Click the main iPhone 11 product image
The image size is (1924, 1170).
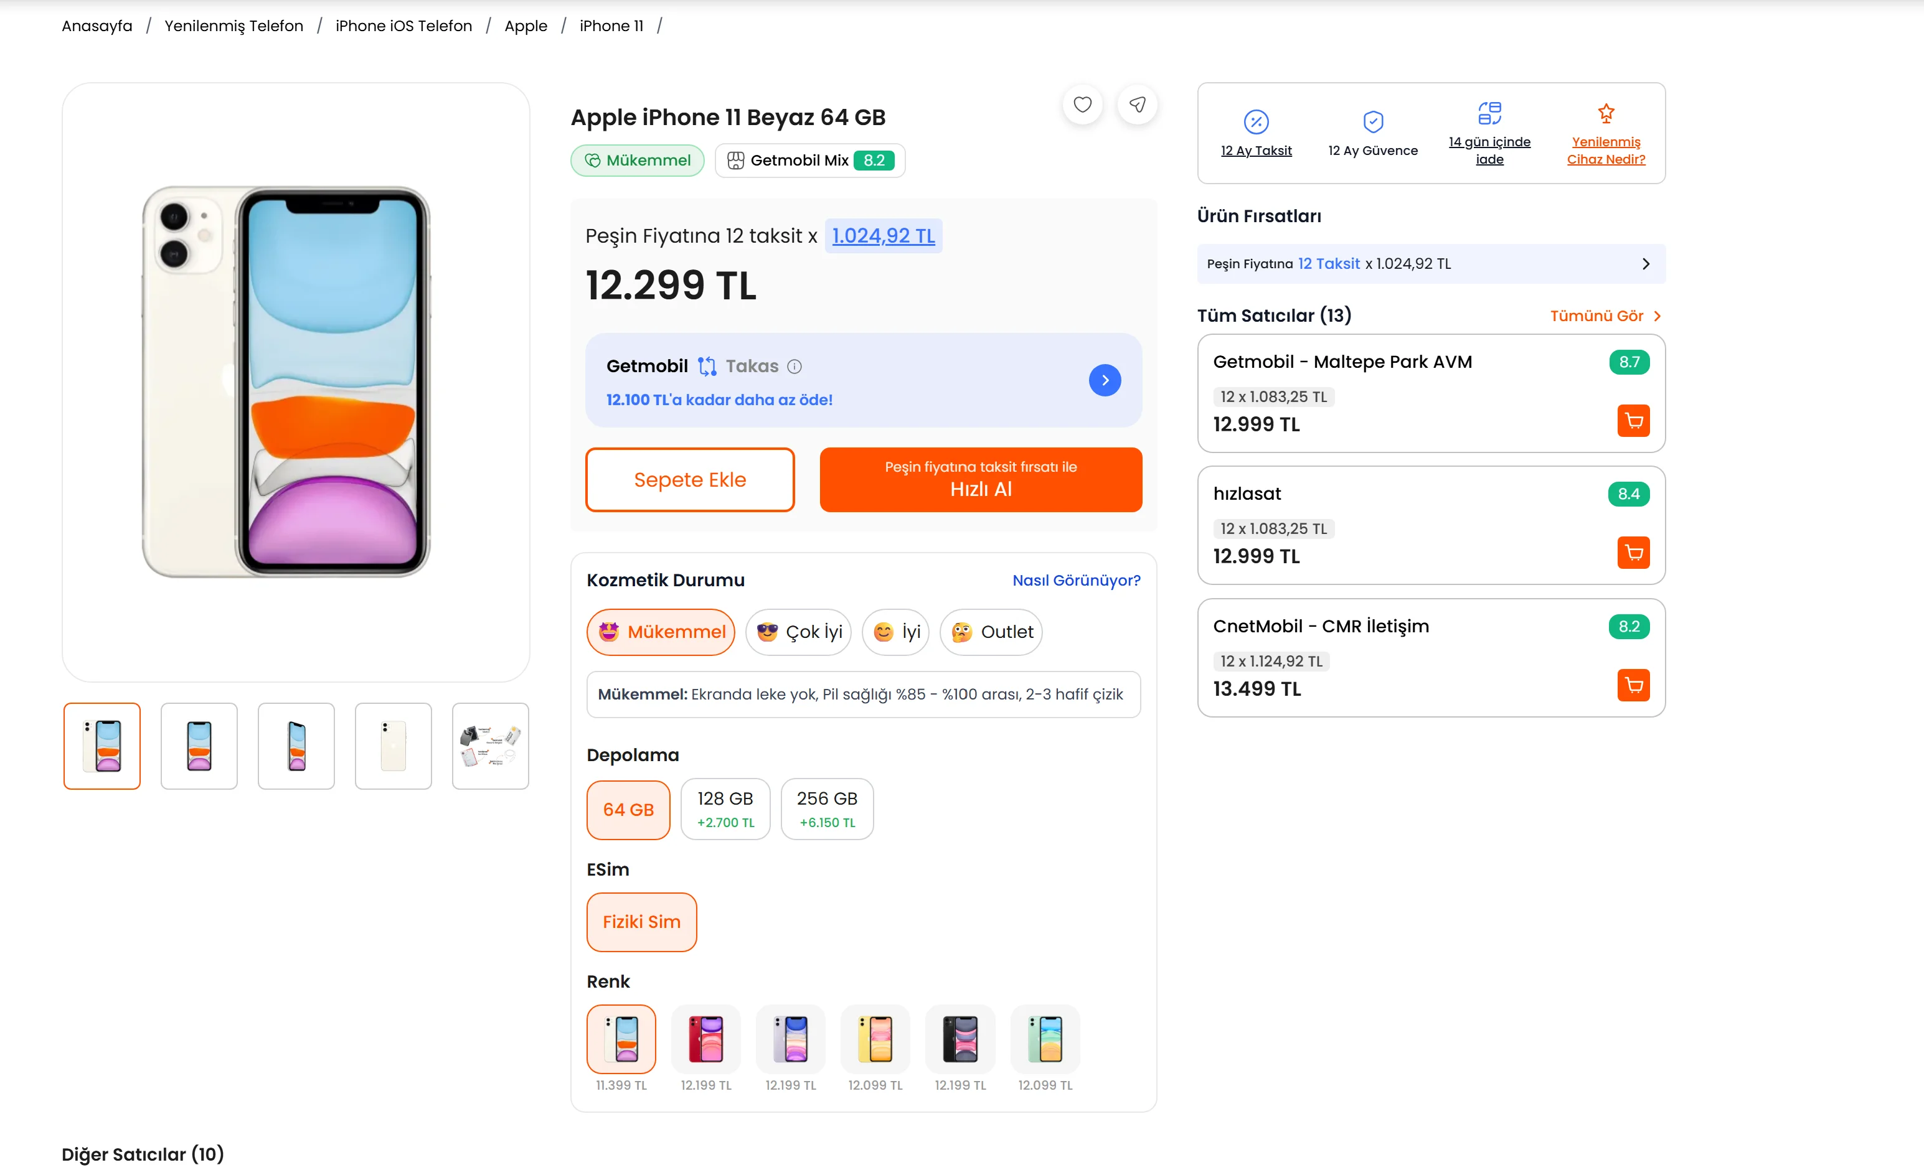pyautogui.click(x=286, y=381)
